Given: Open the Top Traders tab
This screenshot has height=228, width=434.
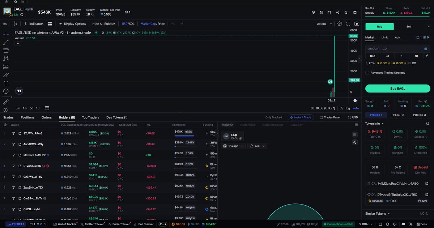Looking at the screenshot, I should 90,117.
